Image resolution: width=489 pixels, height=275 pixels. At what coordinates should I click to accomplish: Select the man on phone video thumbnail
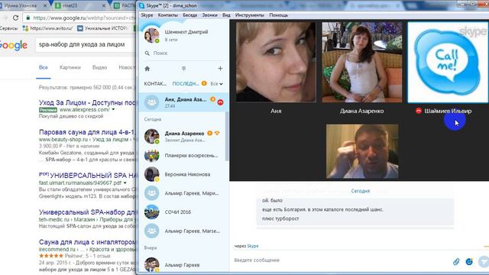362,151
